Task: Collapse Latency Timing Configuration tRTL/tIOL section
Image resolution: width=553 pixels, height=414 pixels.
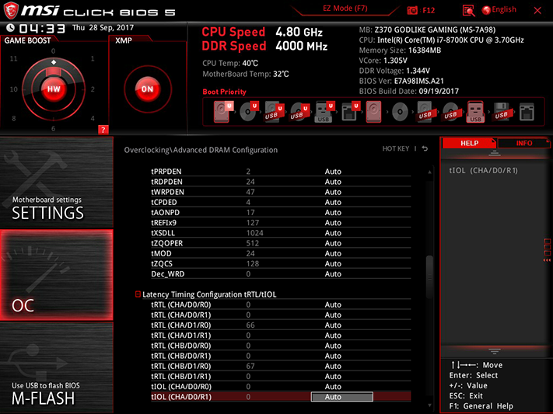Action: (x=138, y=294)
